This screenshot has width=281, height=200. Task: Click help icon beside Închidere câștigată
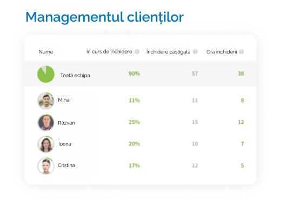(195, 52)
